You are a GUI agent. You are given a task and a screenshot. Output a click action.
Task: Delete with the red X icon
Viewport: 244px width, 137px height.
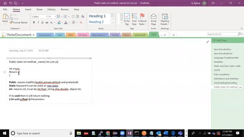click(81, 22)
